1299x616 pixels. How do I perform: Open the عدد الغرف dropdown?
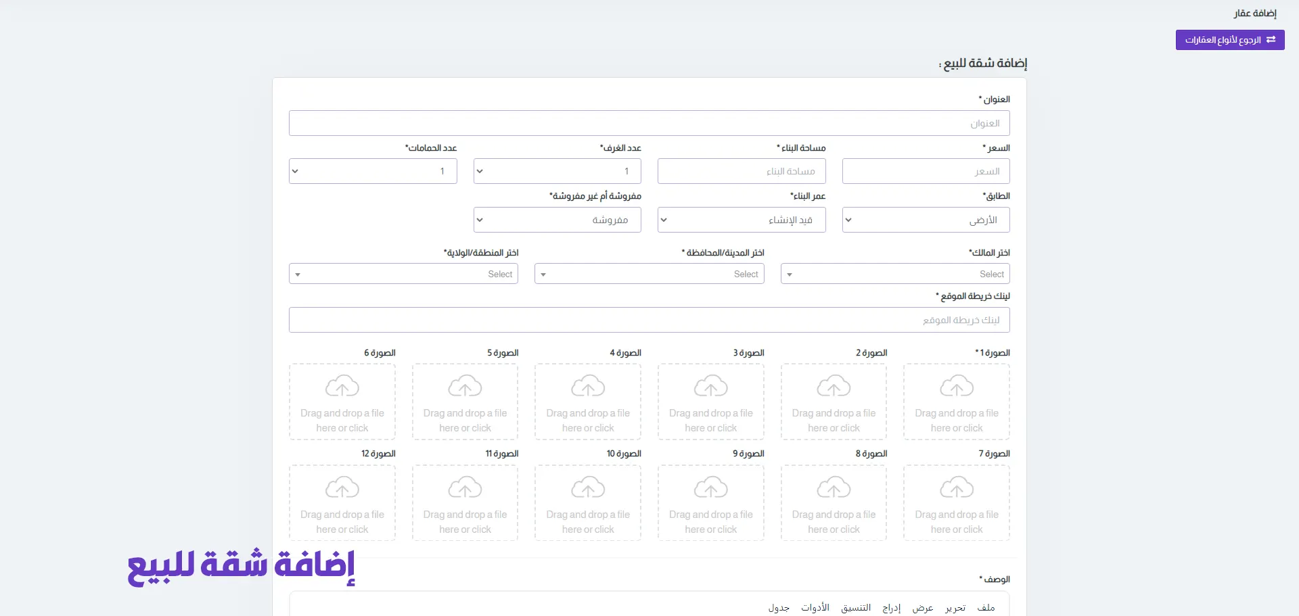click(x=557, y=172)
